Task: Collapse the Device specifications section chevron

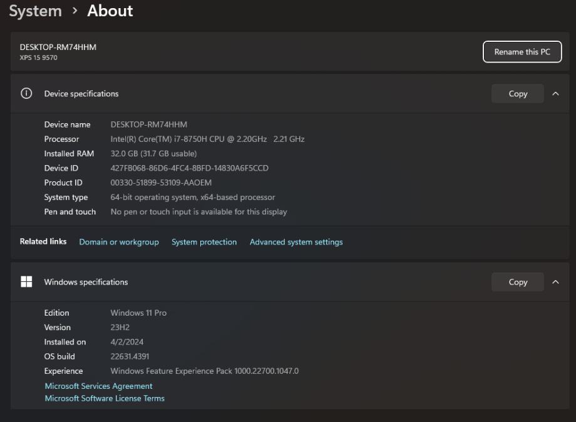Action: [555, 94]
